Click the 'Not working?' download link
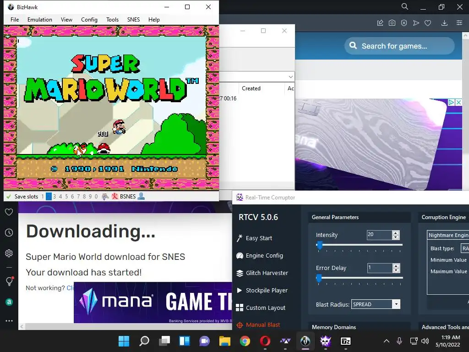The width and height of the screenshot is (469, 352). pyautogui.click(x=70, y=288)
